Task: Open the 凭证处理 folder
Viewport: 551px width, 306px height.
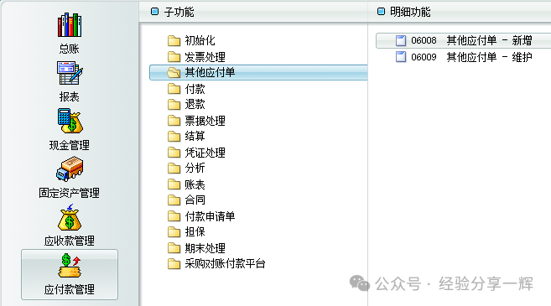Action: tap(174, 152)
